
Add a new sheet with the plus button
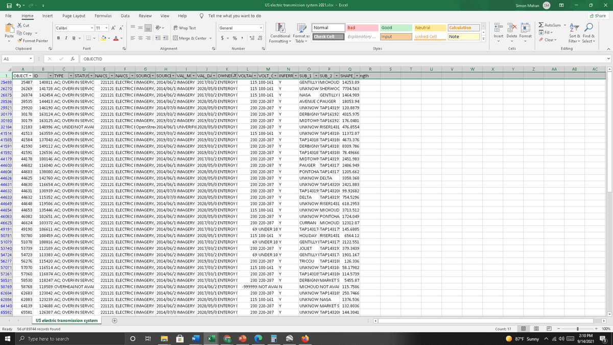coord(114,320)
